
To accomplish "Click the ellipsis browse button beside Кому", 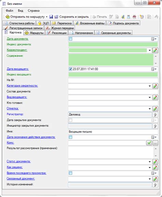I will point(155,143).
